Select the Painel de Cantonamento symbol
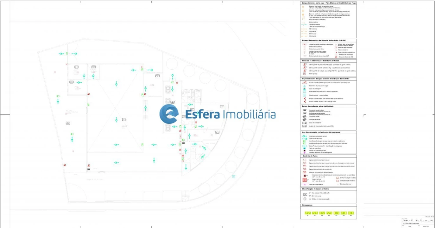This screenshot has height=228, width=435. (x=304, y=184)
